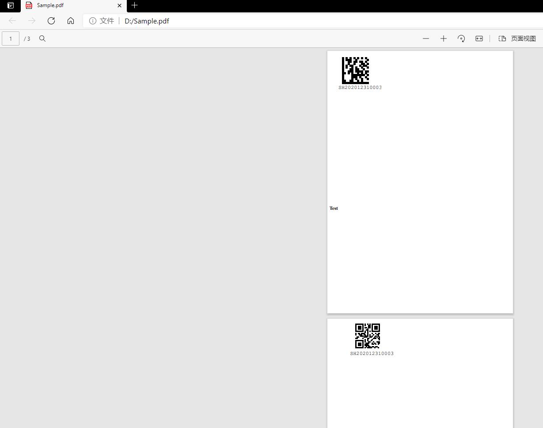
Task: Open the tab actions menu icon
Action: tap(11, 6)
